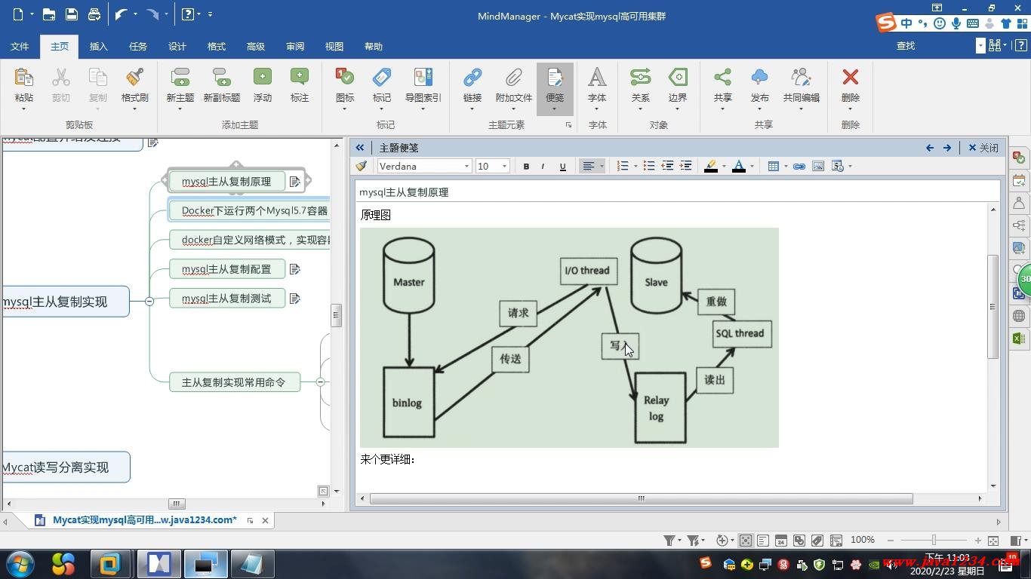Click the 边界 boundary icon
The width and height of the screenshot is (1031, 579).
click(x=678, y=78)
